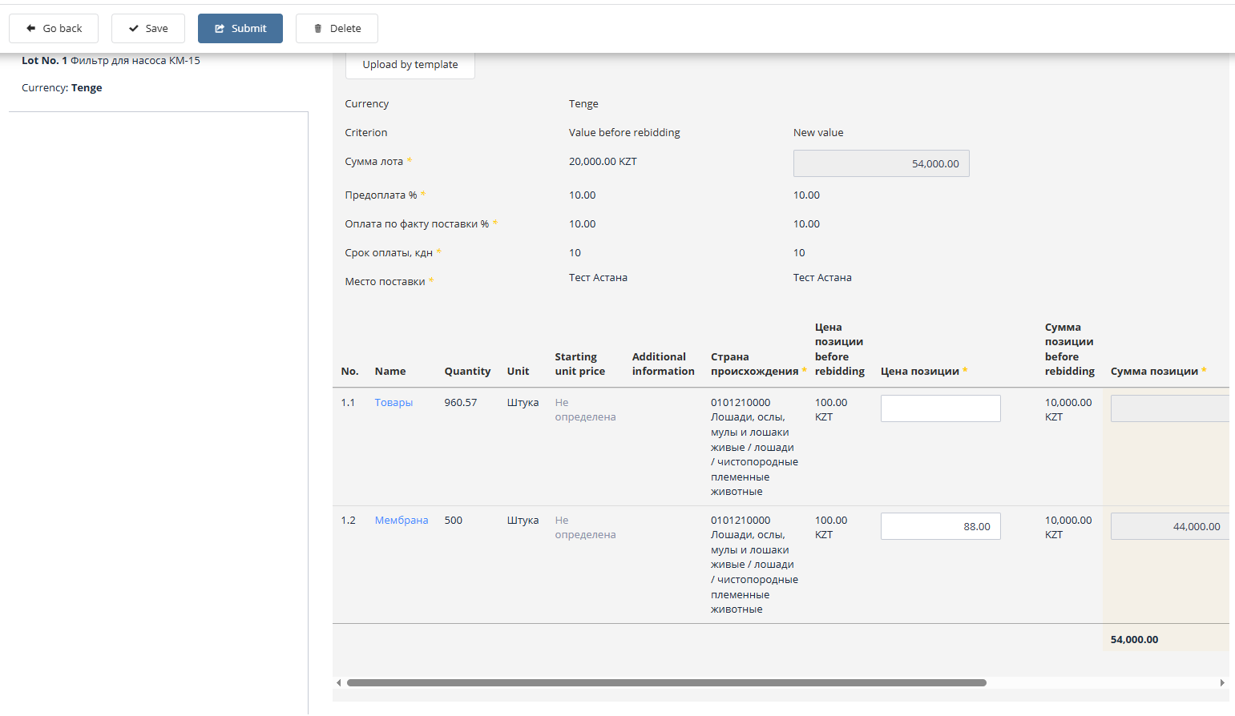Click the total amount 54,000.00 at table bottom

[1134, 639]
